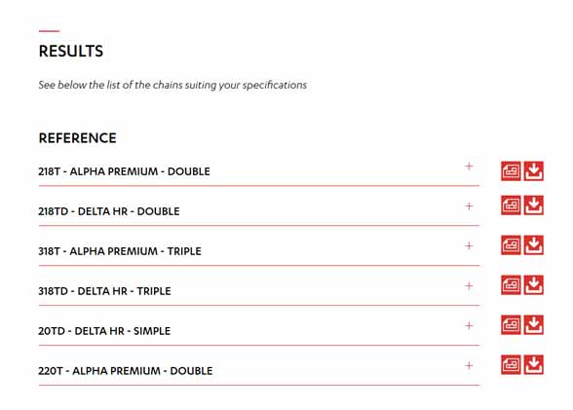
Task: Expand 20TD Delta HR Simple plus sign
Action: tap(469, 325)
